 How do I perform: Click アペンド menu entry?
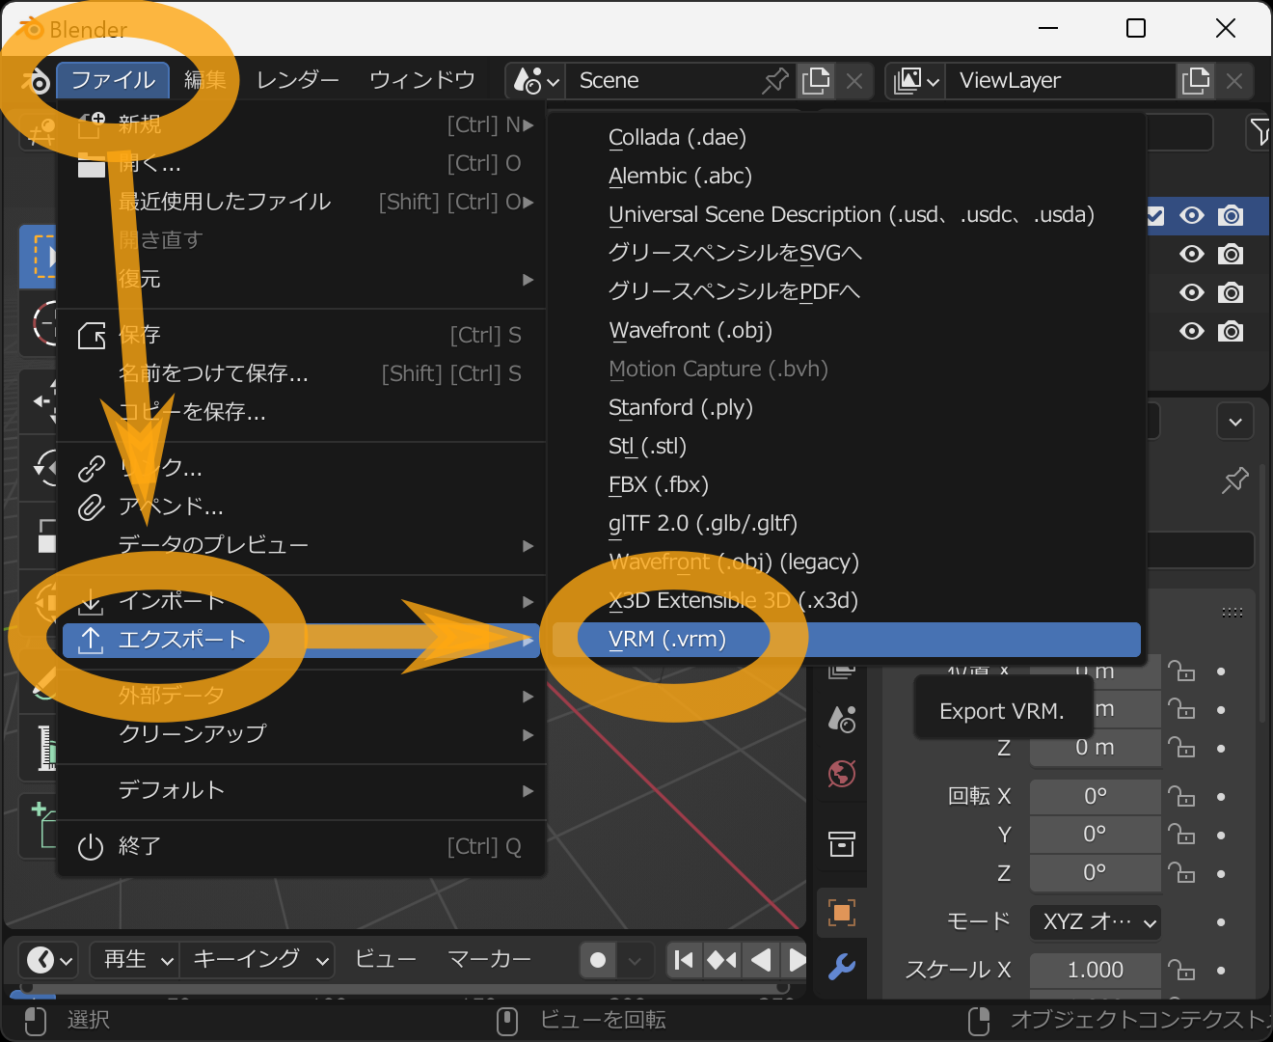point(301,507)
